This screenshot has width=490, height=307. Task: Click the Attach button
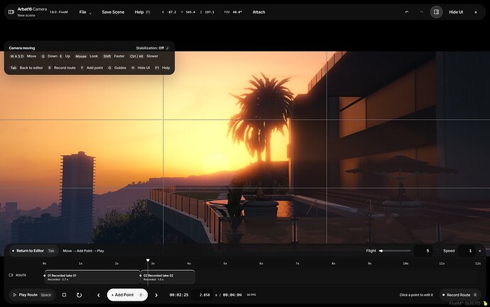click(x=258, y=12)
